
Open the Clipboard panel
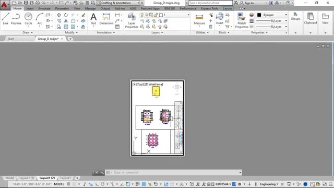point(311,18)
